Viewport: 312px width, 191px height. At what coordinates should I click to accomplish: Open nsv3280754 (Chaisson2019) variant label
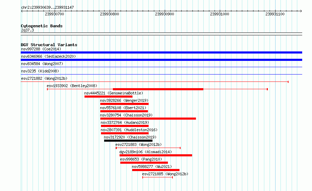click(126, 115)
